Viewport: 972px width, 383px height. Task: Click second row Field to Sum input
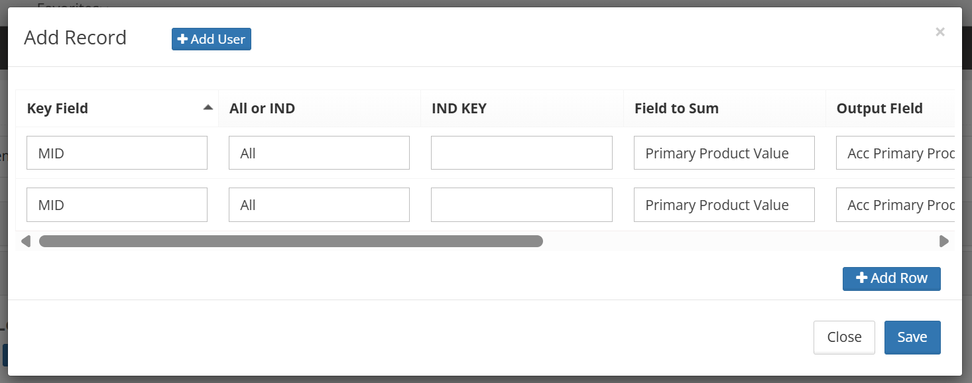point(724,205)
